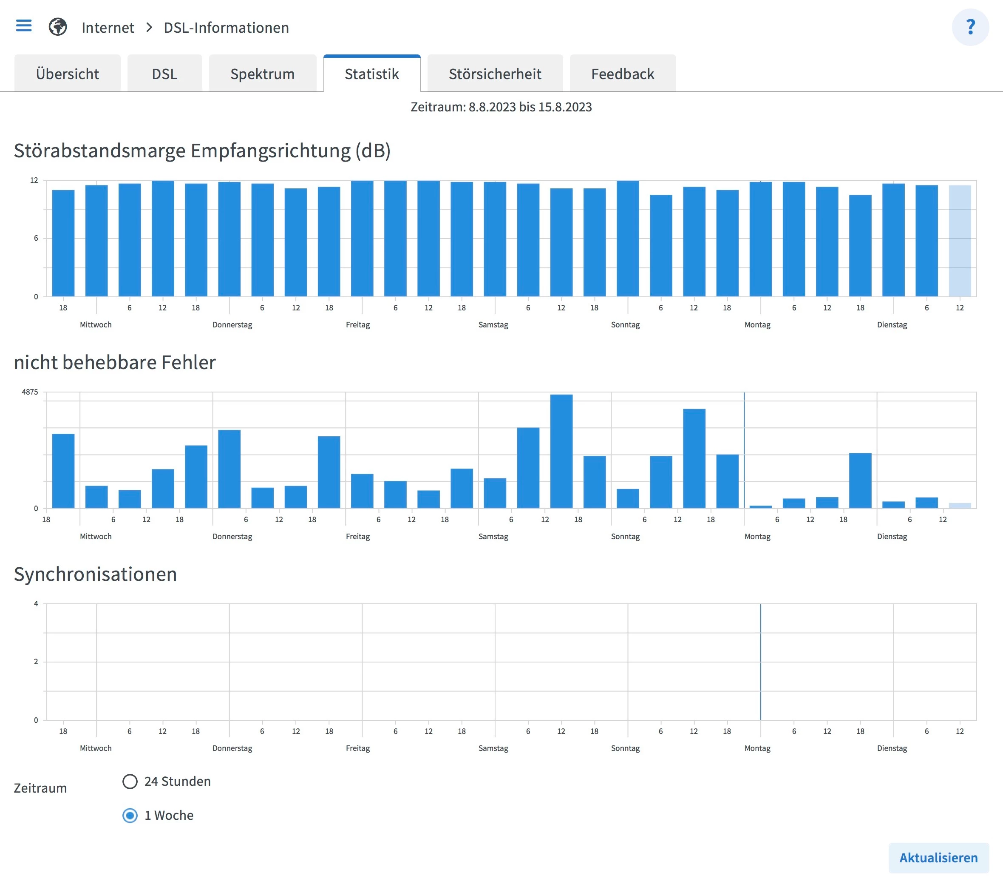Select the Statistik tab
This screenshot has width=1003, height=887.
(371, 74)
